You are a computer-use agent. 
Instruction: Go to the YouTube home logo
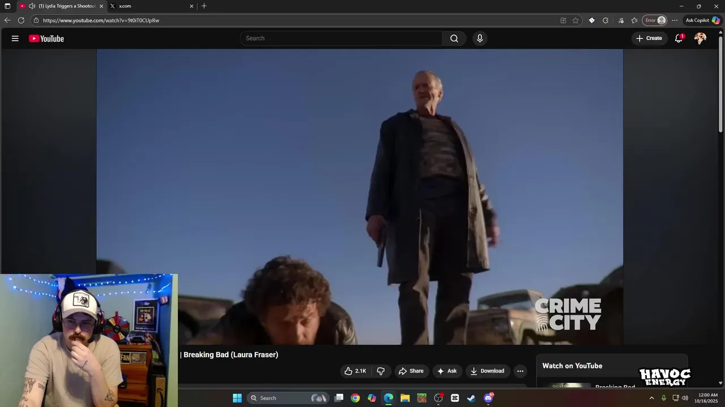pyautogui.click(x=46, y=38)
